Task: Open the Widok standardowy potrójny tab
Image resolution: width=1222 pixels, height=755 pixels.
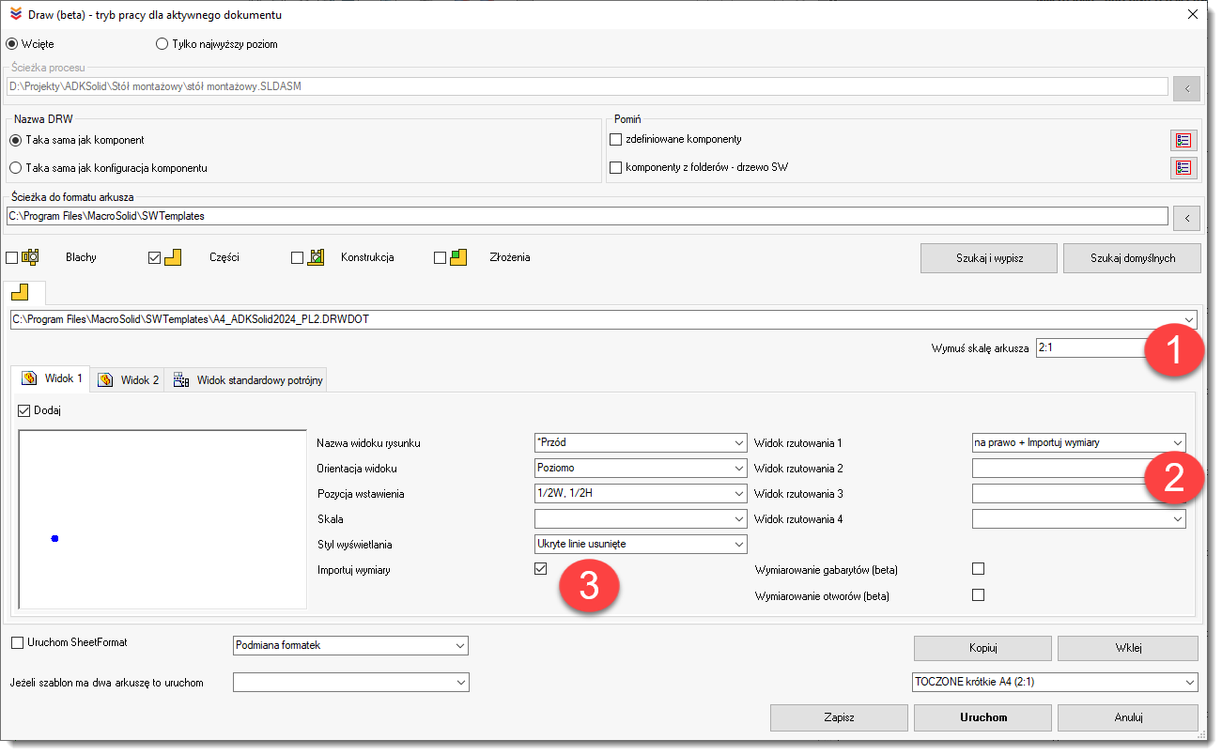Action: (248, 380)
